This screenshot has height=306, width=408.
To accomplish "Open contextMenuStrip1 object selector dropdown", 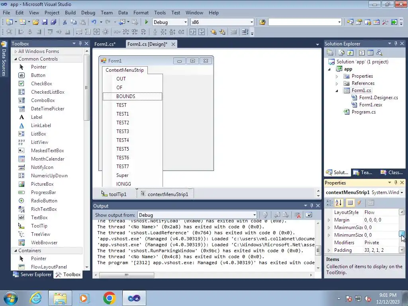I will pyautogui.click(x=402, y=192).
